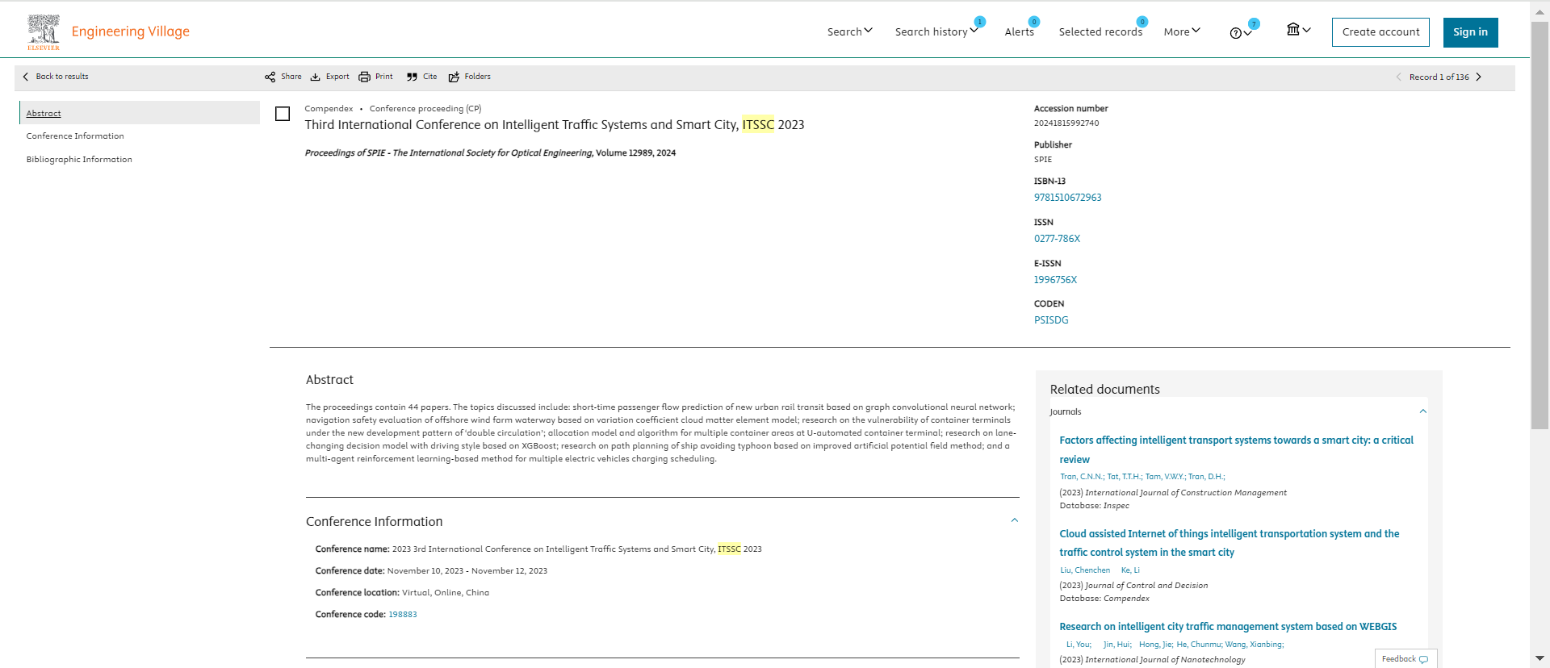1550x668 pixels.
Task: Open the help question-mark menu
Action: 1240,33
